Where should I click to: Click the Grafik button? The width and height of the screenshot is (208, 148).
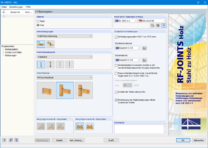111,140
